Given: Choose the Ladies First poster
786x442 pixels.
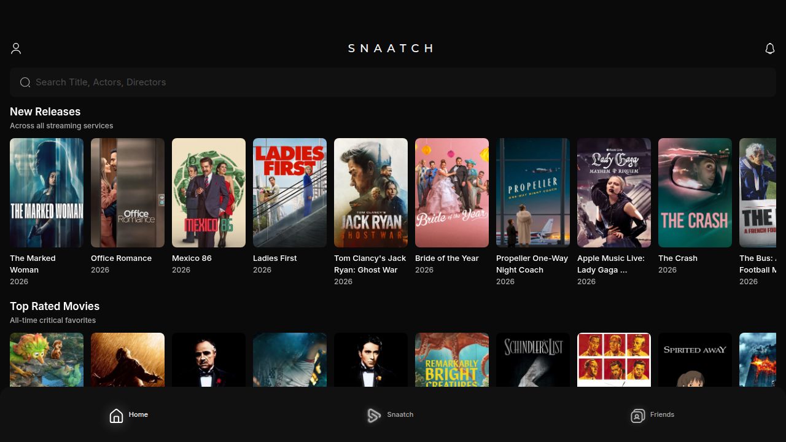Looking at the screenshot, I should coord(290,193).
